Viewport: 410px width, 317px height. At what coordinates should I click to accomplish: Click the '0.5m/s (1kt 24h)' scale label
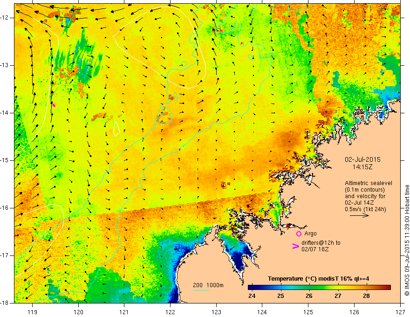365,209
